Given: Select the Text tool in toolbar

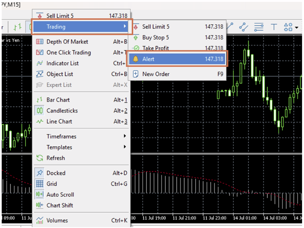Looking at the screenshot, I should [x=274, y=27].
